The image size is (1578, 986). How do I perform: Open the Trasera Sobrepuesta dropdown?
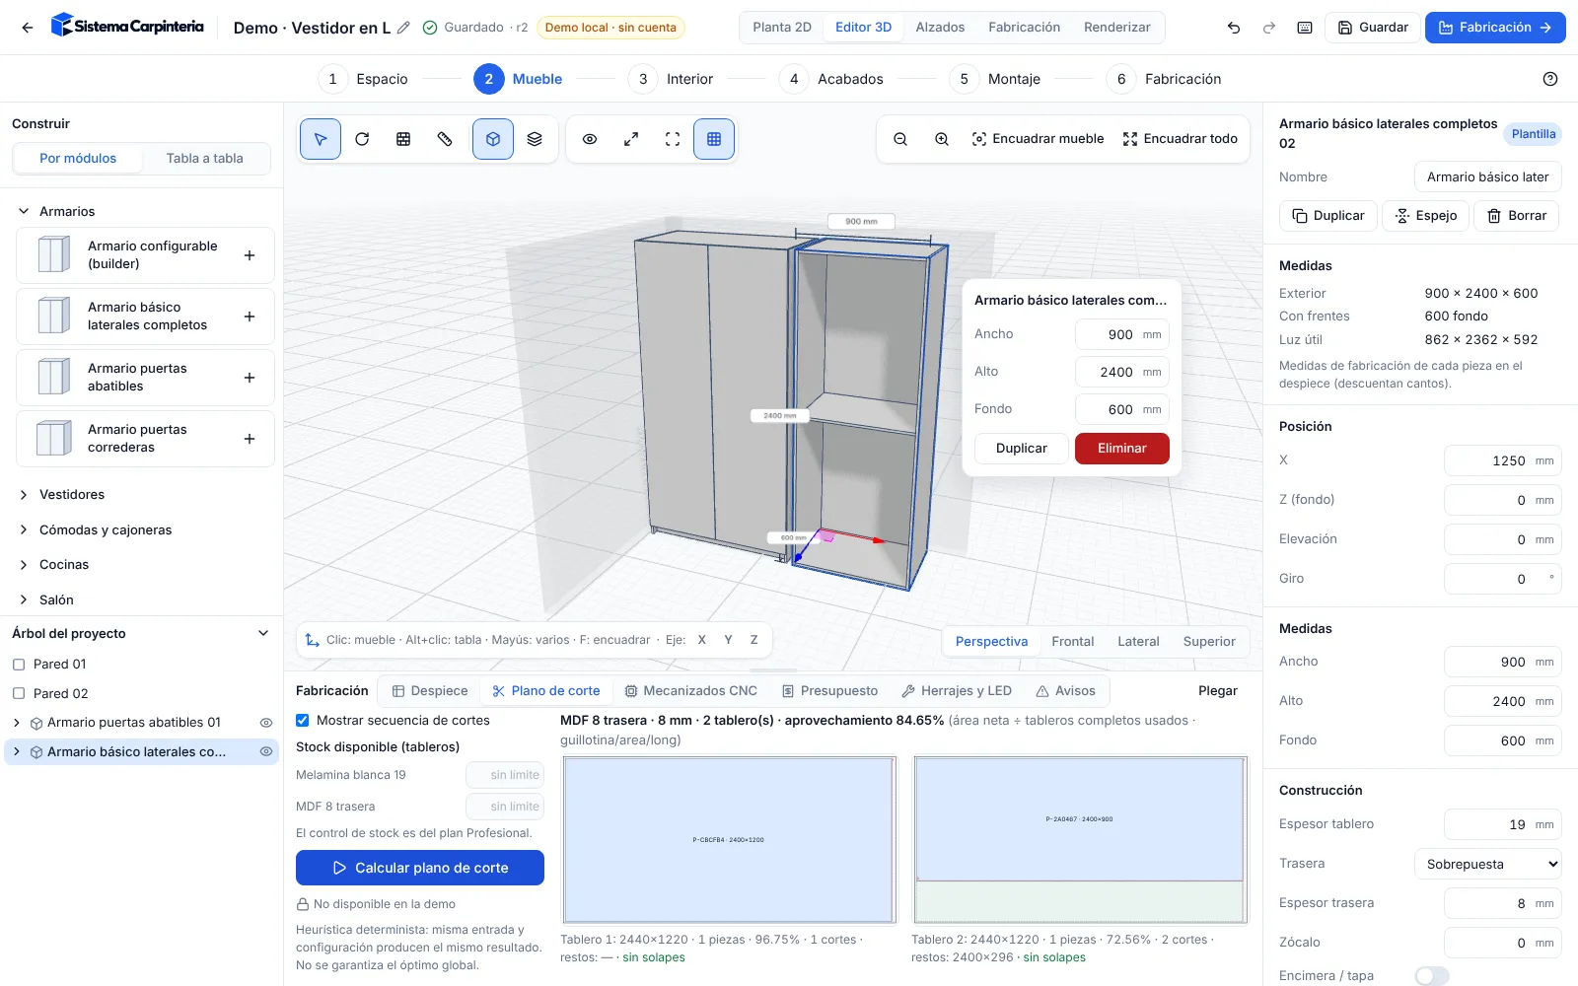coord(1488,864)
